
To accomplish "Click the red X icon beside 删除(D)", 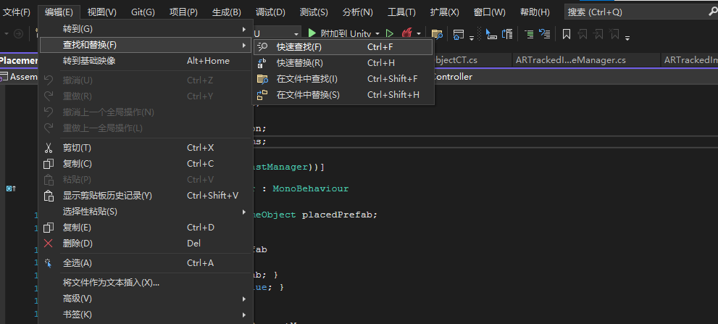I will click(48, 244).
